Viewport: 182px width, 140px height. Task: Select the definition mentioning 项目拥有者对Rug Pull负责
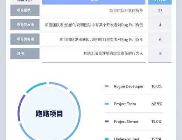pos(101,40)
